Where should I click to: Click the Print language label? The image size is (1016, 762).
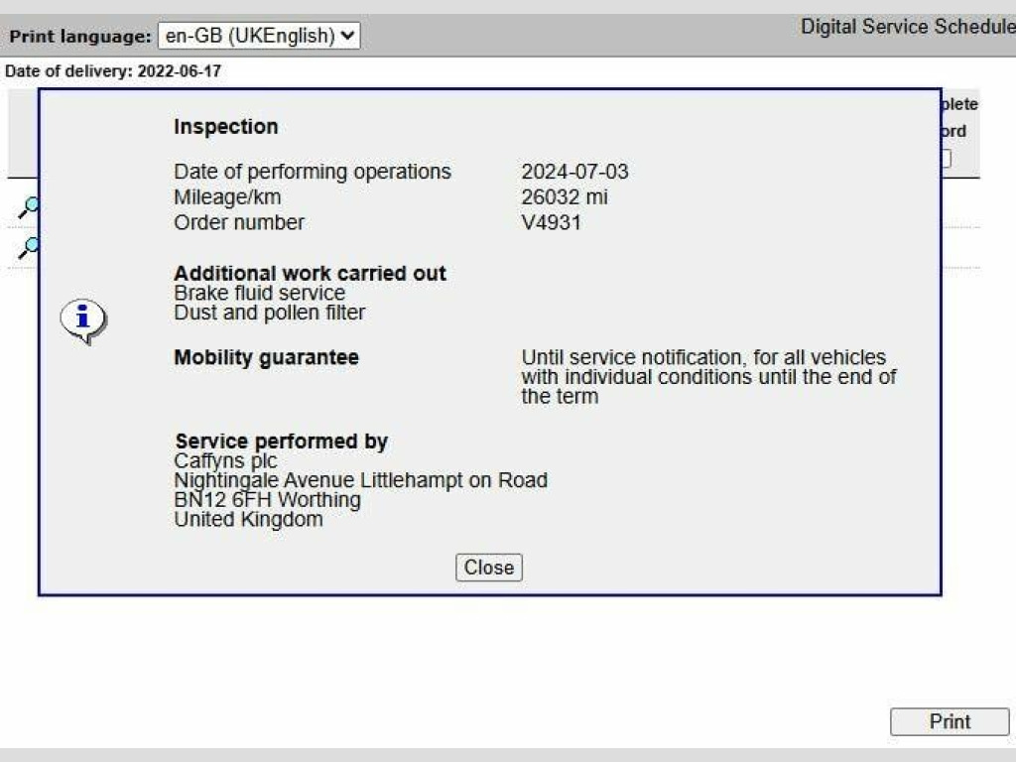point(79,37)
